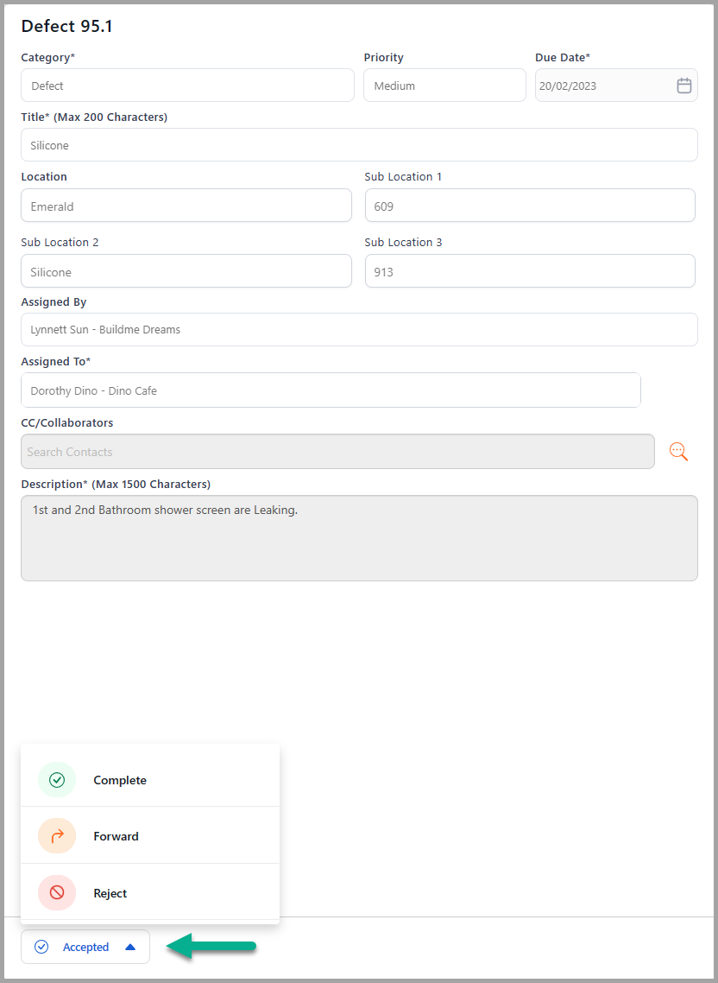Viewport: 718px width, 983px height.
Task: Click the Title field containing Silicone
Action: [359, 145]
